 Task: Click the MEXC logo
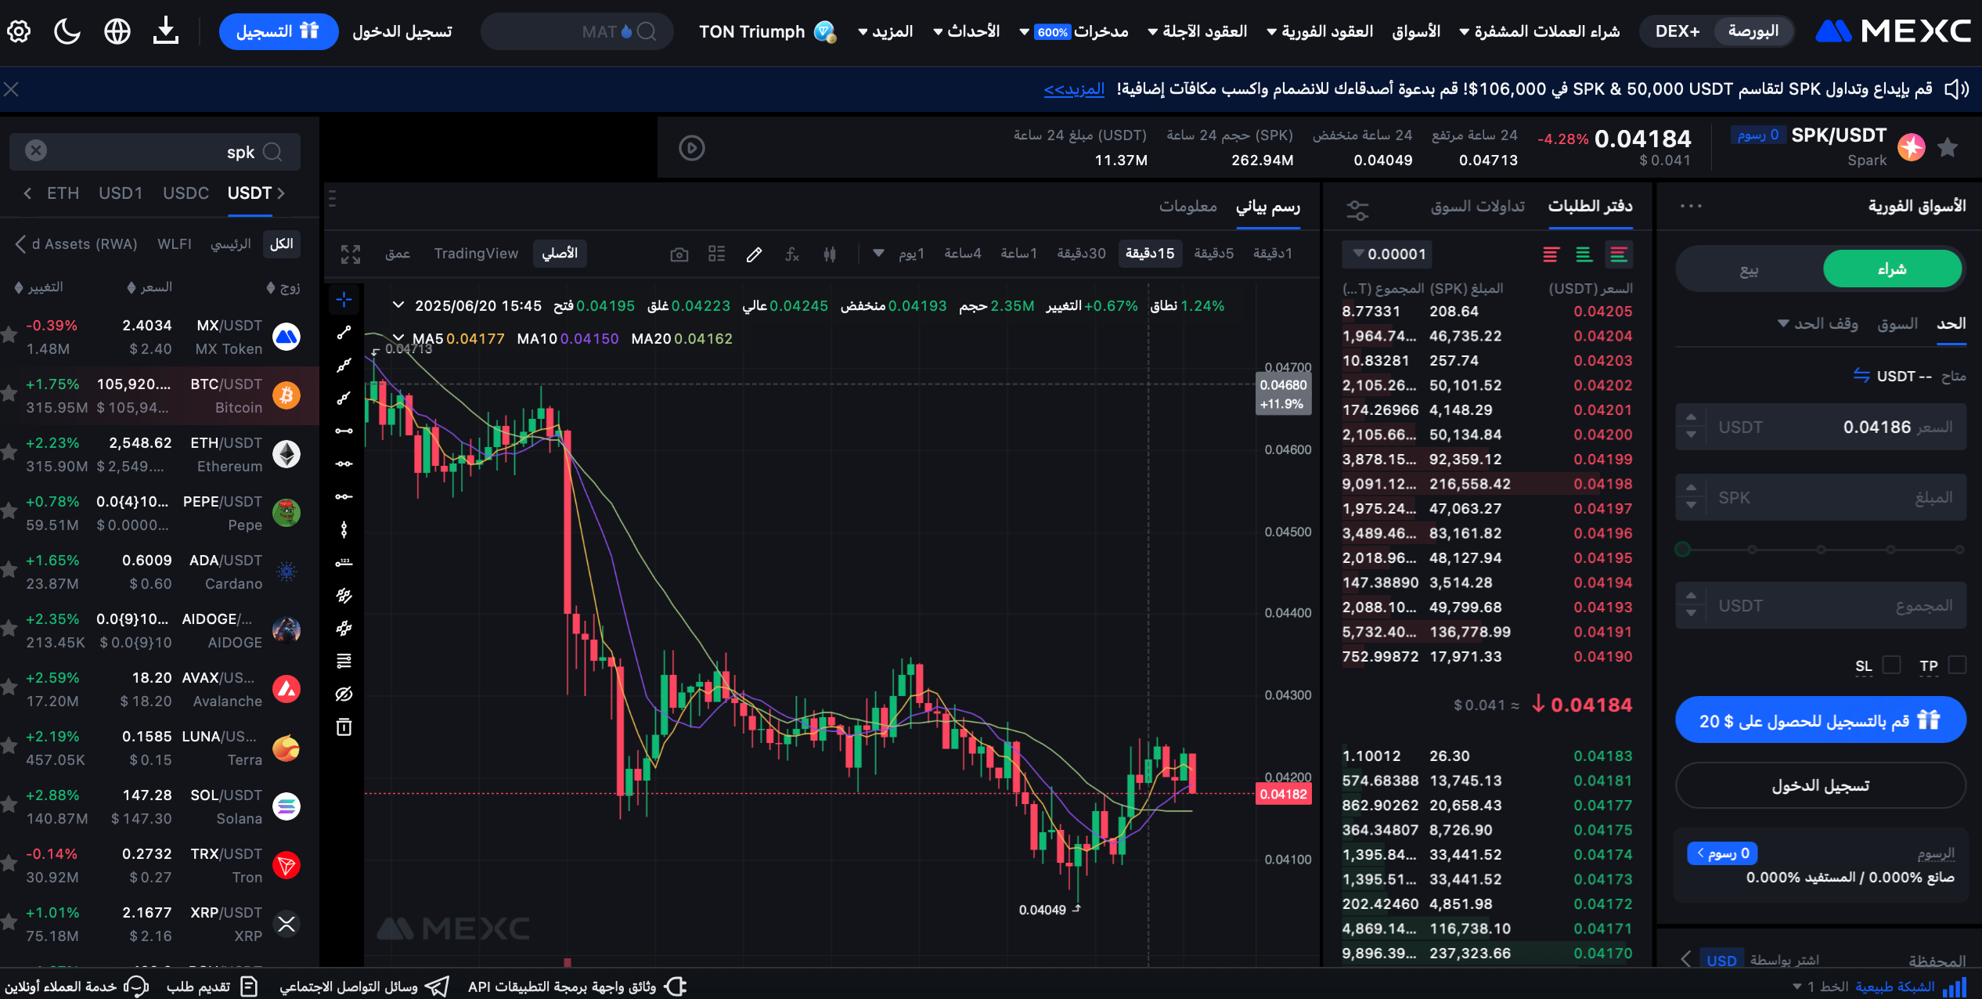(x=1893, y=31)
